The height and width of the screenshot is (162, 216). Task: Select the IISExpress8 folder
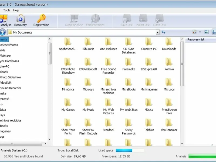149,64
